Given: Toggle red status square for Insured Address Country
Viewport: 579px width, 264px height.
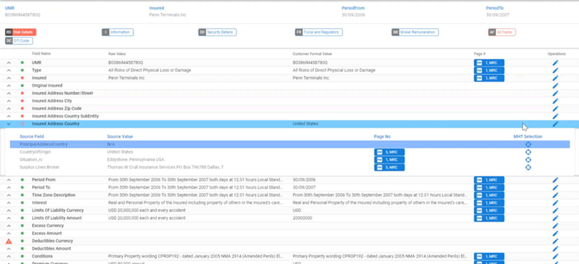Looking at the screenshot, I should 22,124.
